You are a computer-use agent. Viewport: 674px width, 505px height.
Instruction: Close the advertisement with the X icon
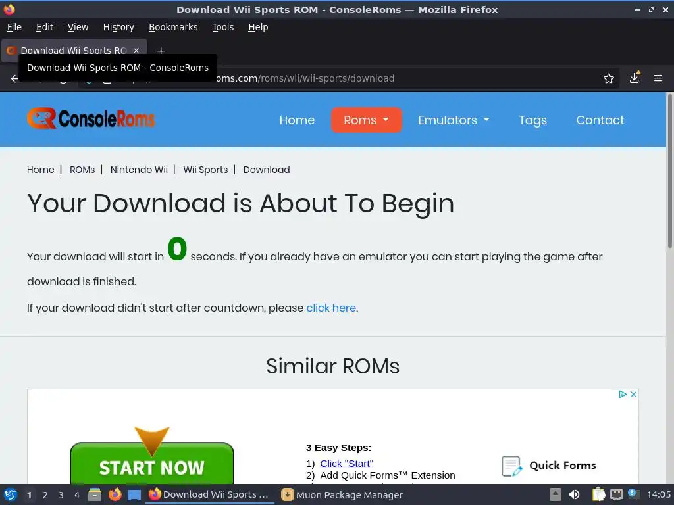coord(633,395)
